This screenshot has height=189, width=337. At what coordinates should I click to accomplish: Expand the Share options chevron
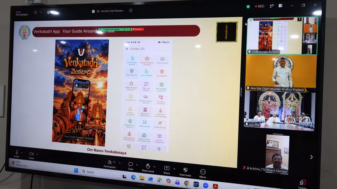pyautogui.click(x=174, y=169)
